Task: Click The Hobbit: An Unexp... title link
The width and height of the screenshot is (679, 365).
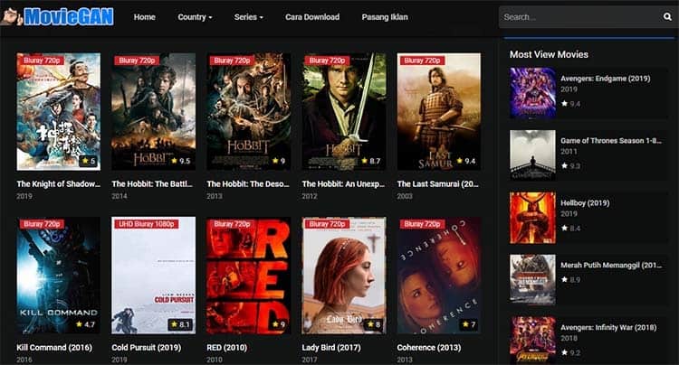Action: tap(343, 184)
